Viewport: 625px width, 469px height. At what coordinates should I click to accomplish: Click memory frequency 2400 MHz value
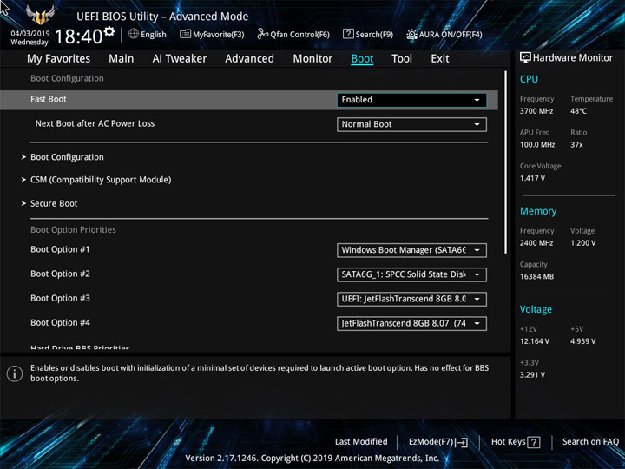click(536, 243)
